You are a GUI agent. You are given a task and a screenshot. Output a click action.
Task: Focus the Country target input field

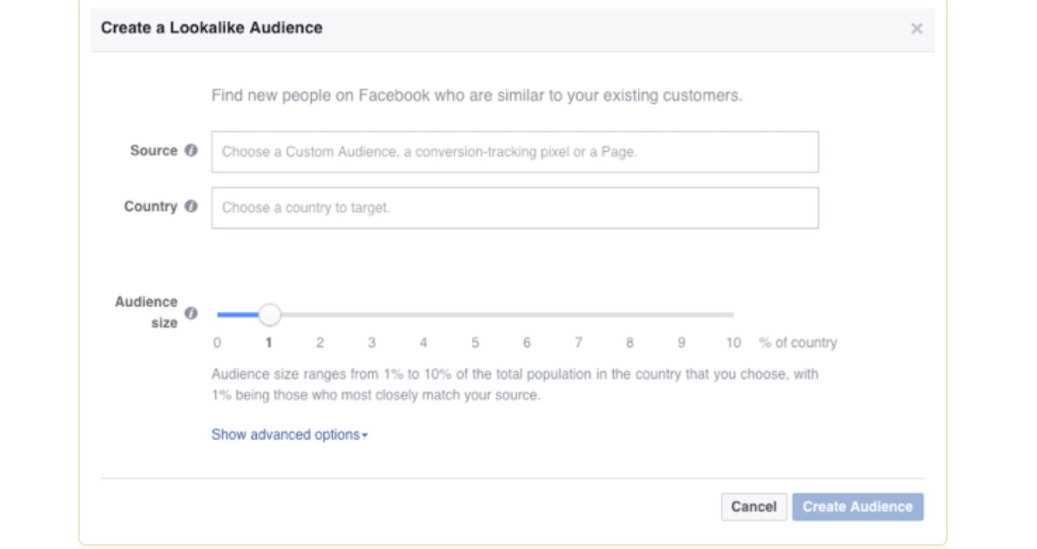point(515,208)
